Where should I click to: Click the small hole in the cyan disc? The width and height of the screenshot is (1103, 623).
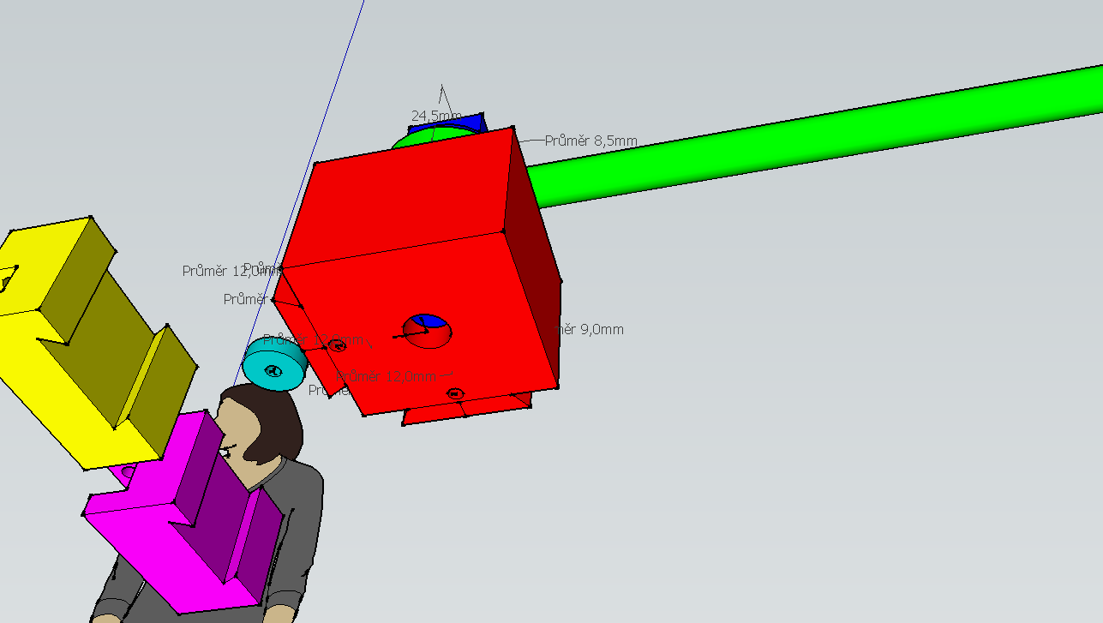click(273, 371)
